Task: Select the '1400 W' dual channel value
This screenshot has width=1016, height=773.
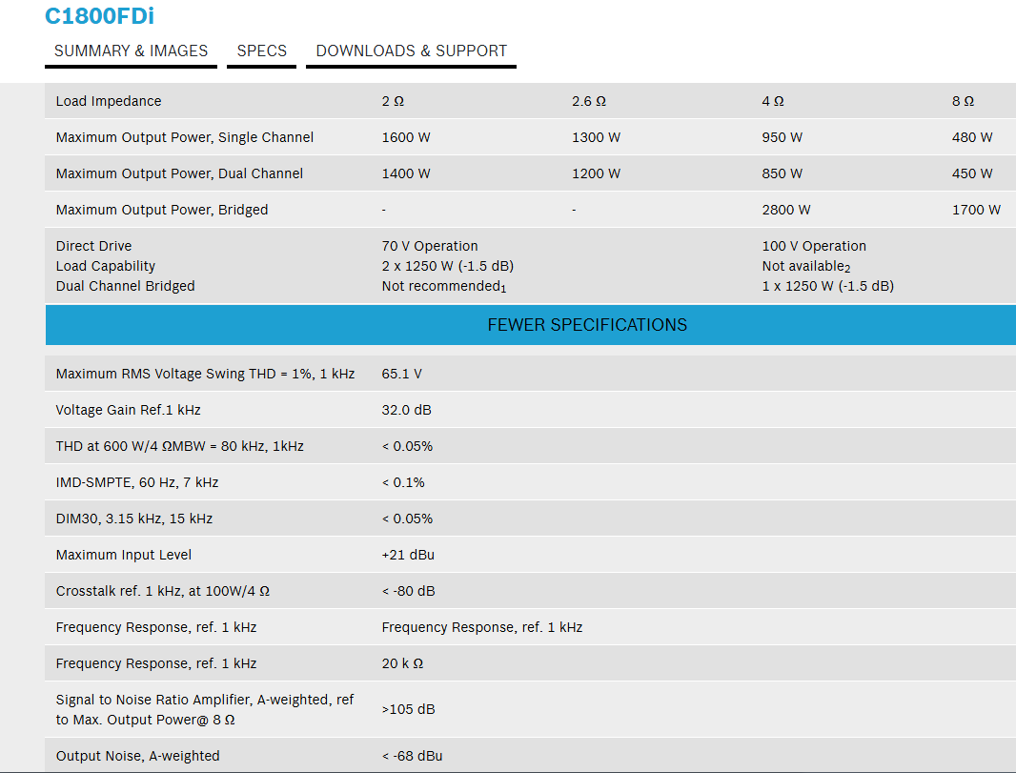Action: [406, 173]
